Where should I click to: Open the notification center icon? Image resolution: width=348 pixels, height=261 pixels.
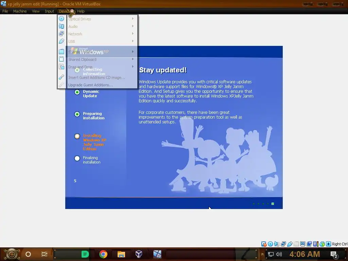[334, 255]
